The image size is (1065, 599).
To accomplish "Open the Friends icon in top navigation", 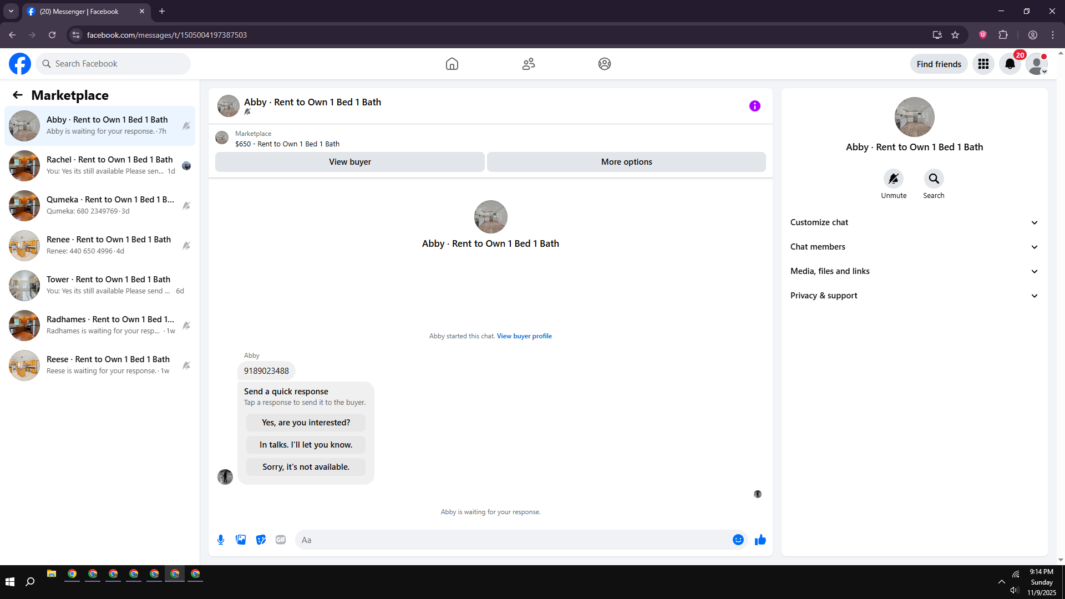I will (529, 64).
